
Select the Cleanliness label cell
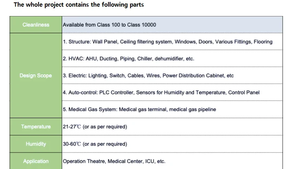click(x=36, y=25)
